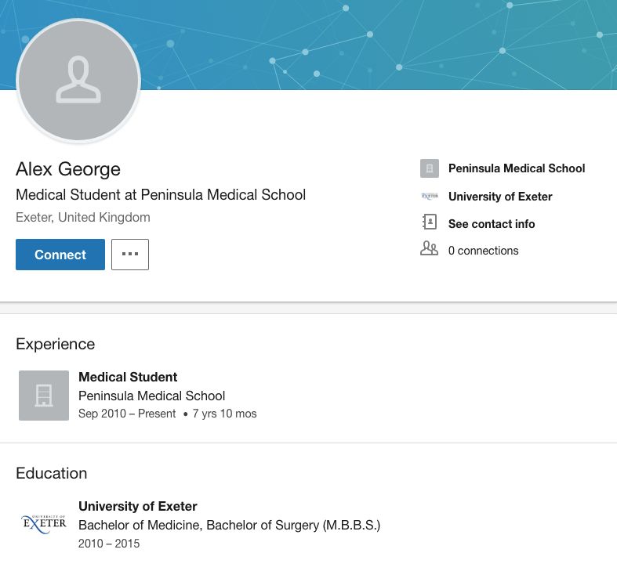This screenshot has height=571, width=617.
Task: Click the small University of Exeter logo
Action: 430,196
